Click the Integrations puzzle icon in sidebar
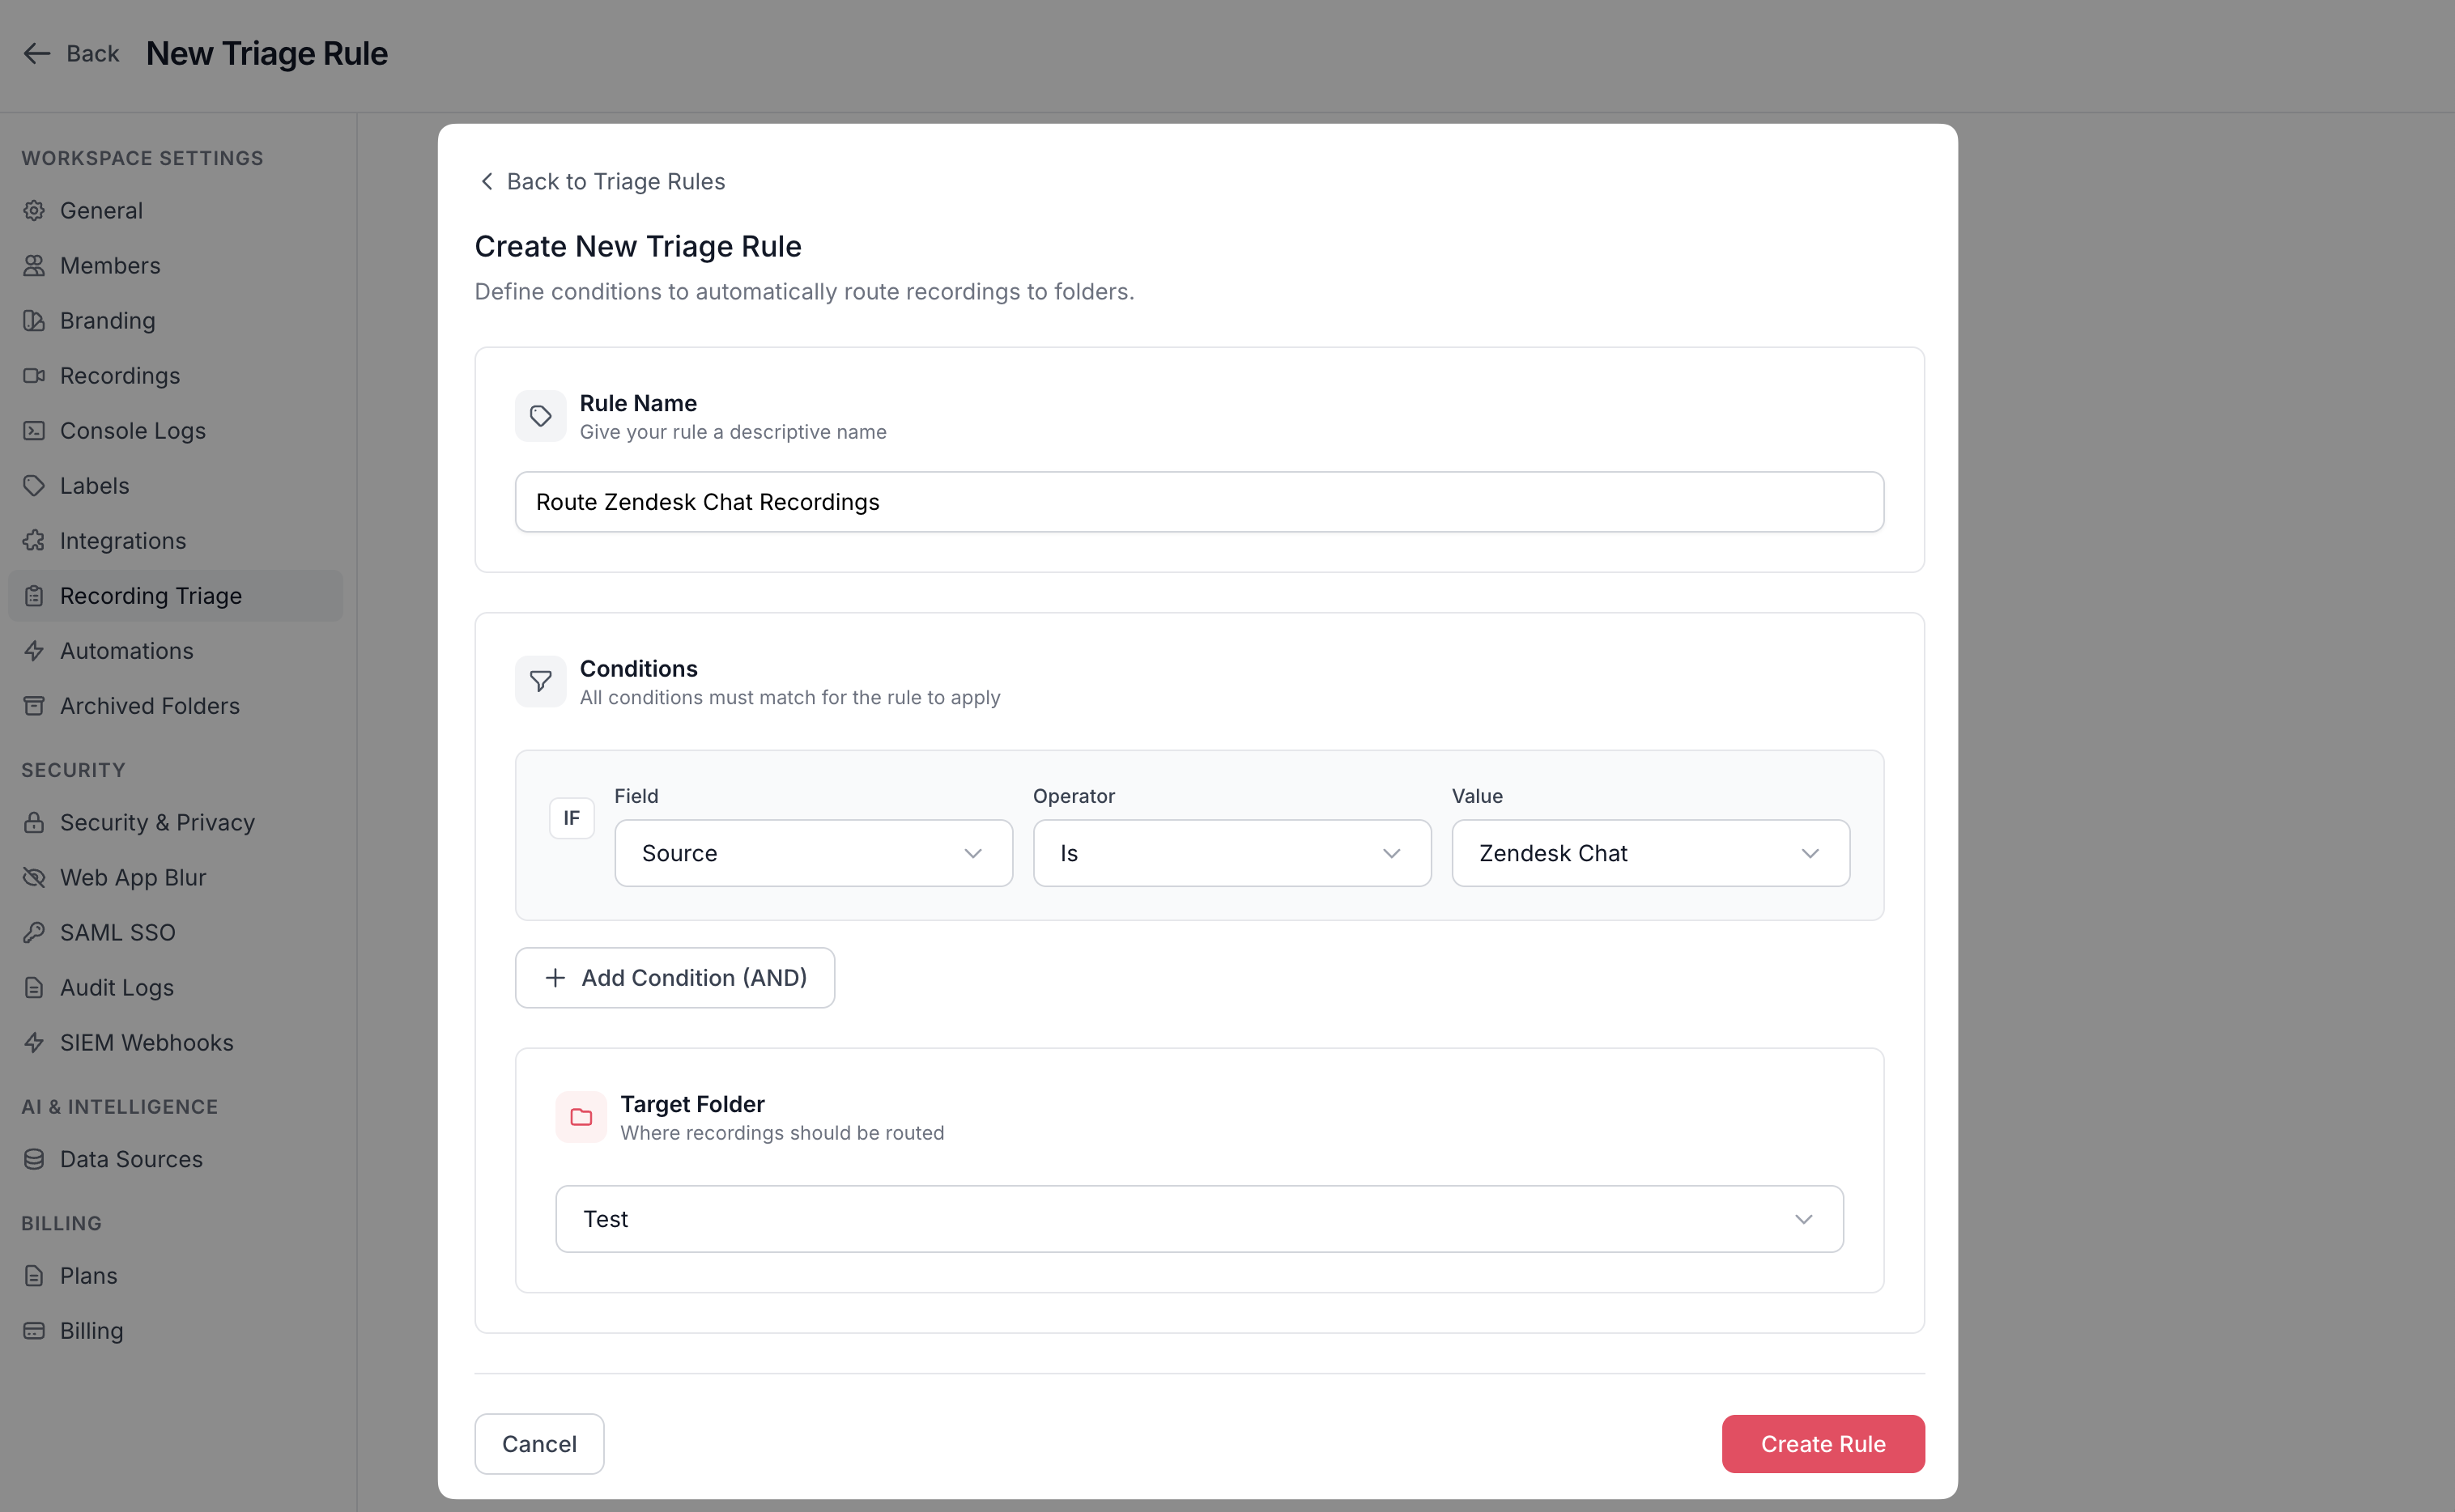This screenshot has width=2455, height=1512. (x=34, y=541)
